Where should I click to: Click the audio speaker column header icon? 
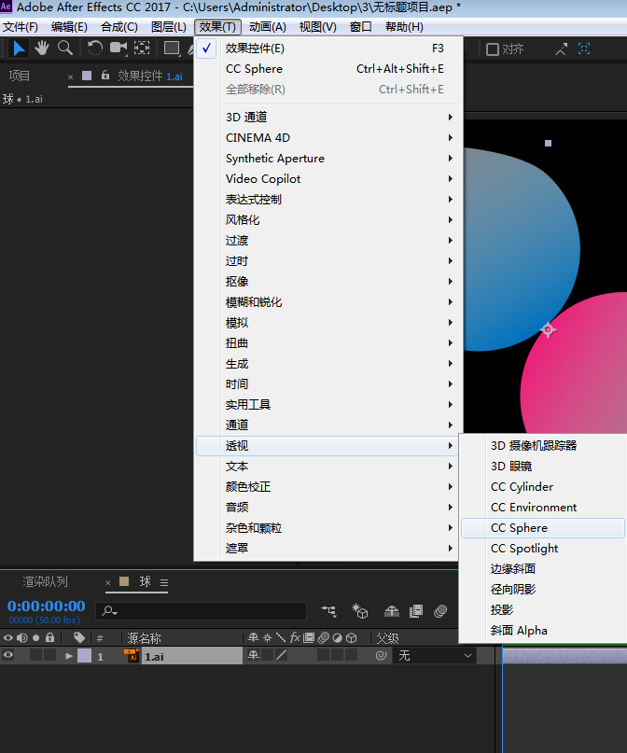point(22,637)
